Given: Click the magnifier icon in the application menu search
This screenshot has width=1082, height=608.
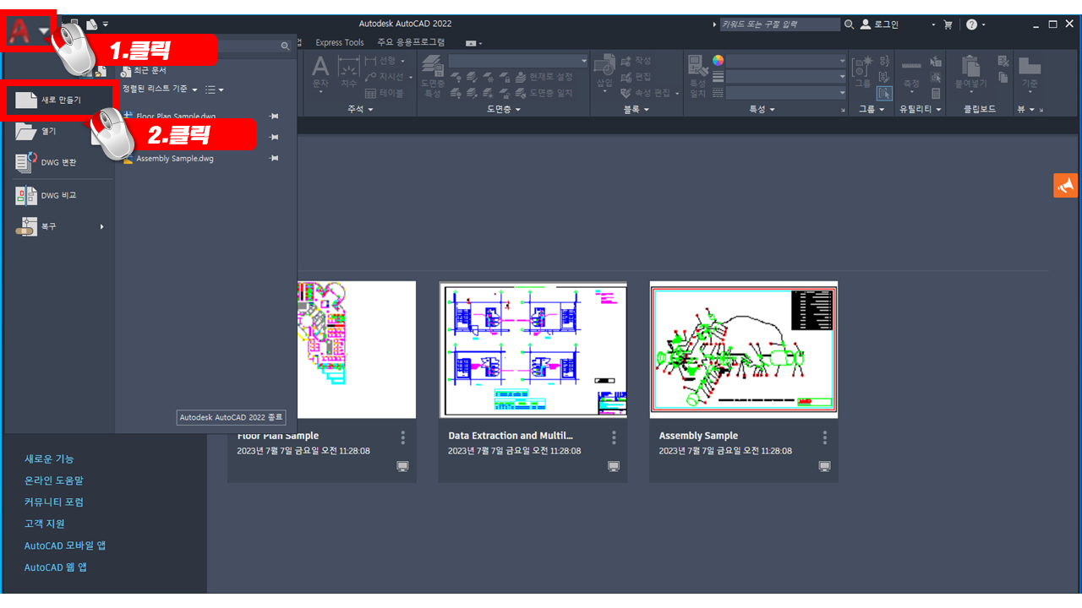Looking at the screenshot, I should coord(286,46).
